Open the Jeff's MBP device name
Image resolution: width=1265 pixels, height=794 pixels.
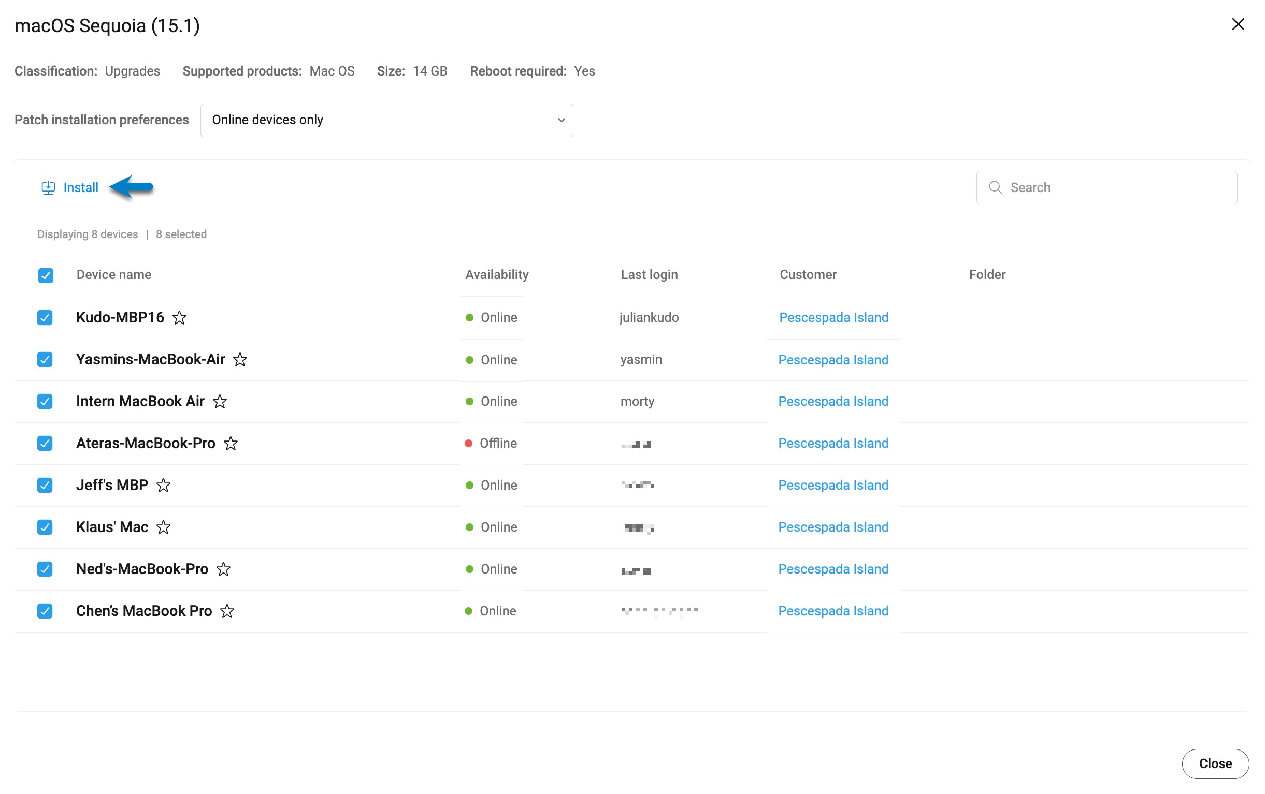tap(112, 486)
